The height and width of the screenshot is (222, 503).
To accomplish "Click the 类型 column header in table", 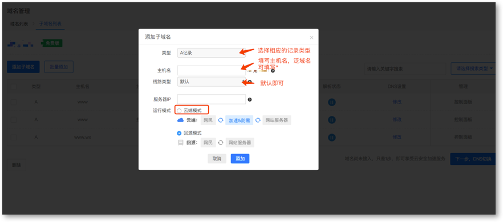I will coord(36,87).
